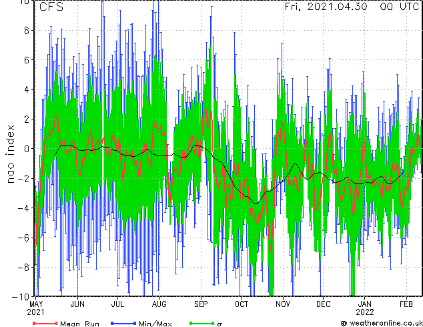Click the y-axis value 8

coord(27,31)
